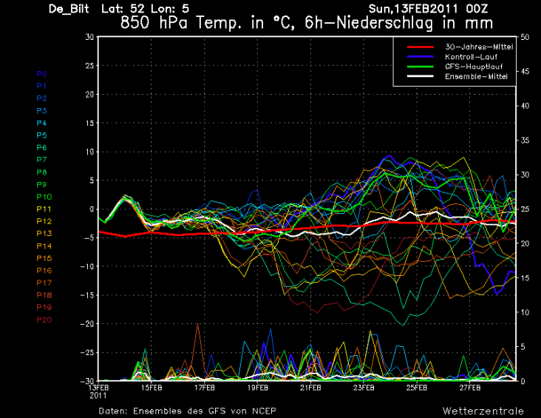Image resolution: width=541 pixels, height=418 pixels.
Task: Click the -15 temperature axis label
Action: [x=87, y=295]
